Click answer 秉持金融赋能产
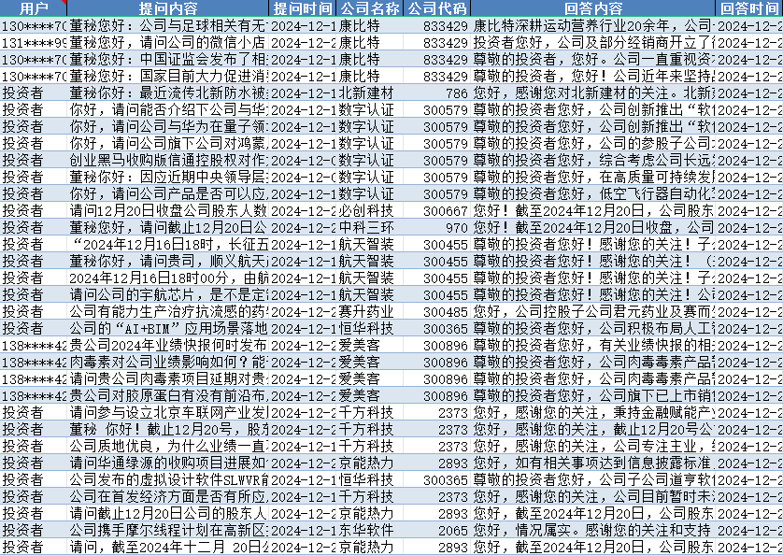The height and width of the screenshot is (556, 783). pos(593,412)
